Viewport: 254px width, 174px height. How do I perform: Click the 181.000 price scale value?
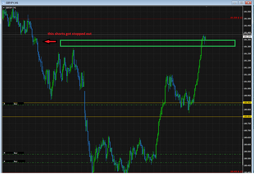click(247, 88)
